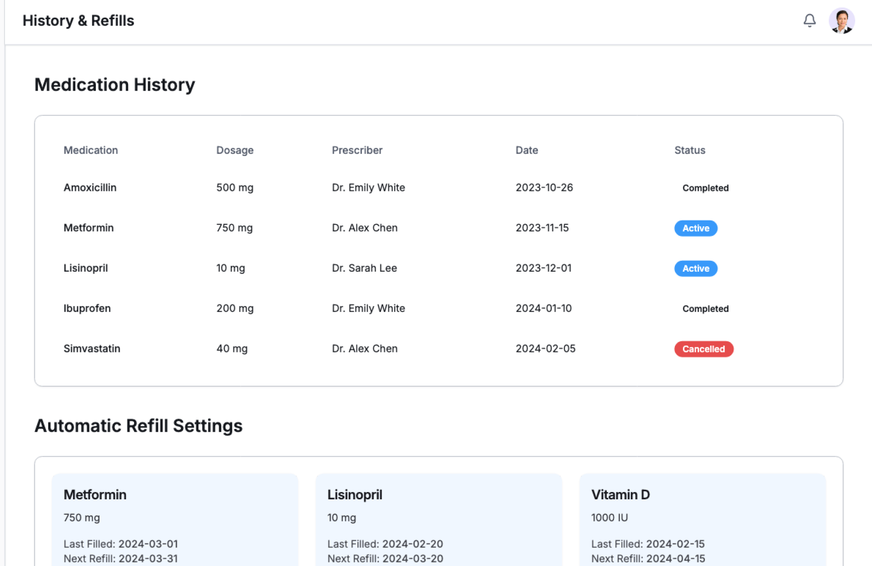Click the Ibuprofen medication name
872x566 pixels.
pyautogui.click(x=87, y=308)
